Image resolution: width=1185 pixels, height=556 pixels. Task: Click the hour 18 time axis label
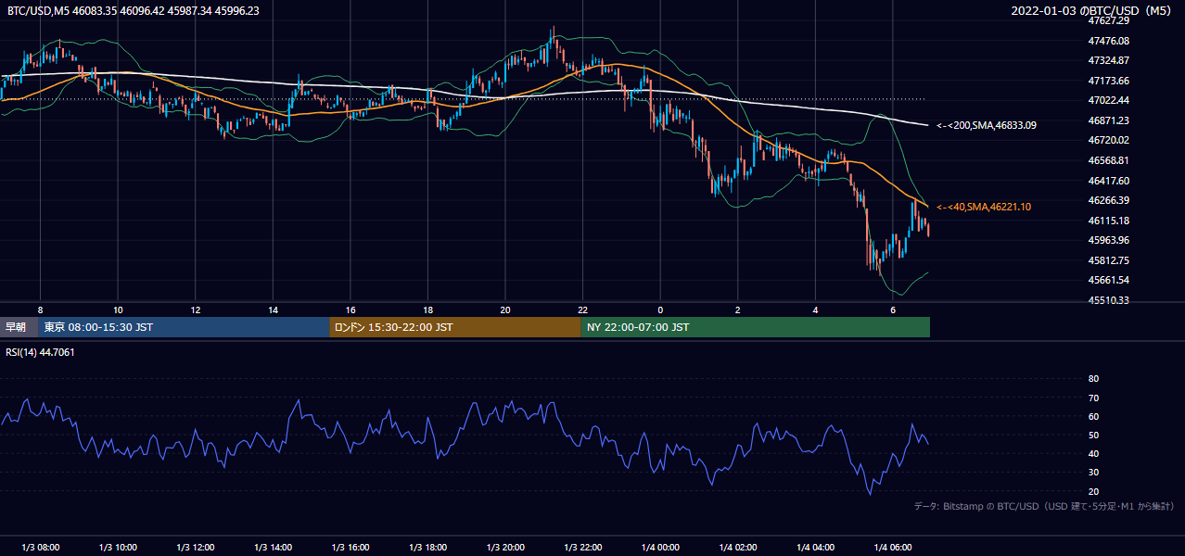(x=427, y=310)
